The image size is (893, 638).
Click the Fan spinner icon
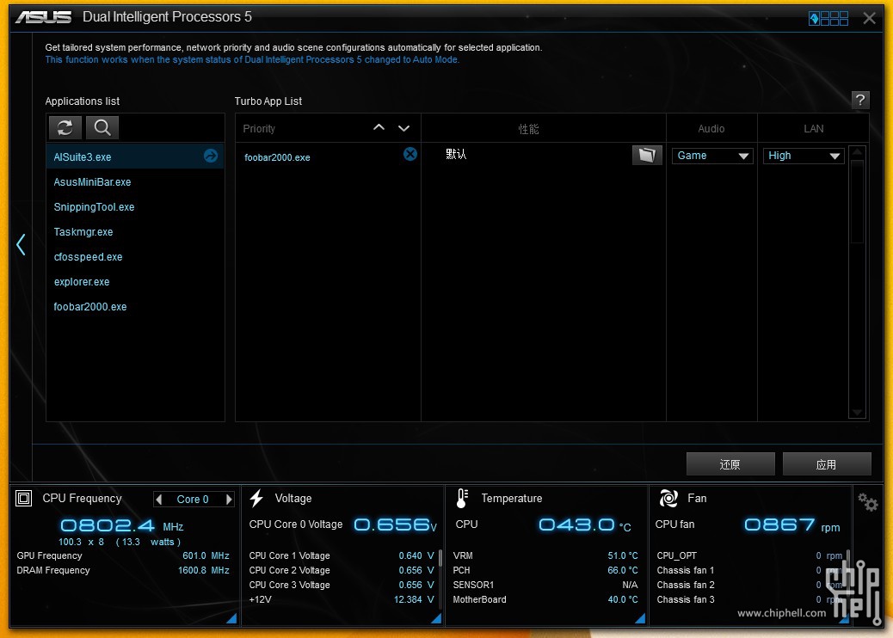click(x=668, y=499)
